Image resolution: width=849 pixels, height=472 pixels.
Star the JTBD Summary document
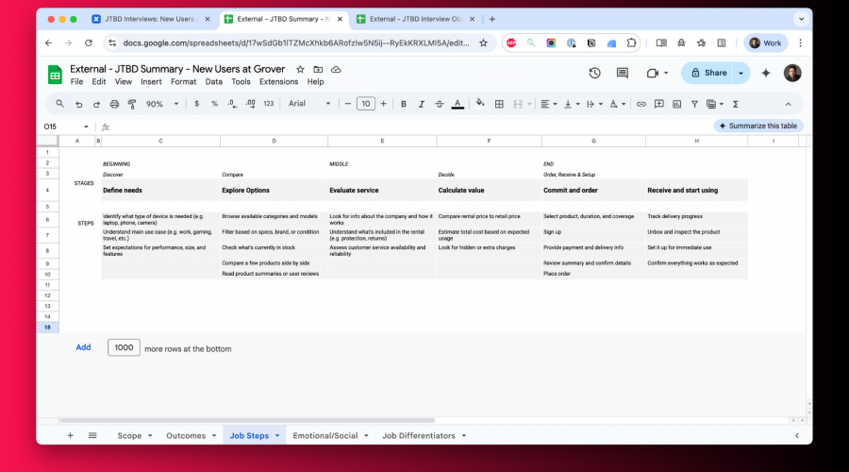coord(301,69)
